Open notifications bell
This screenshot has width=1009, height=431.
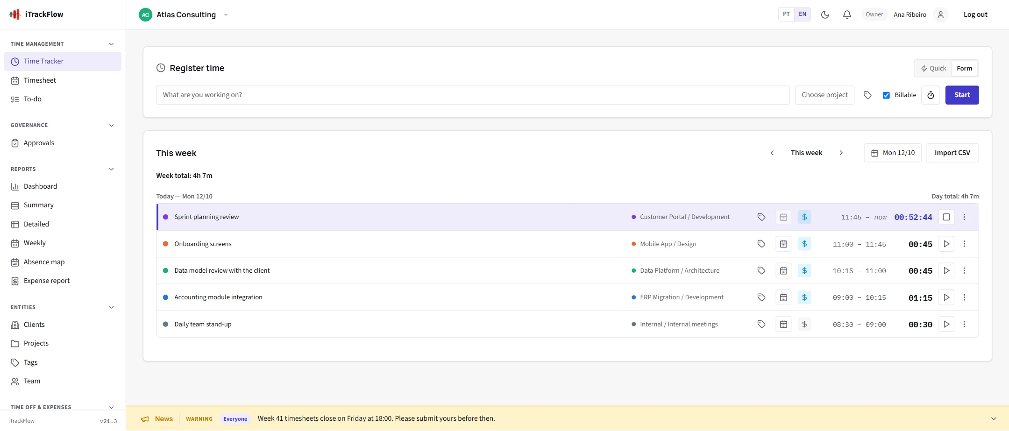point(847,14)
